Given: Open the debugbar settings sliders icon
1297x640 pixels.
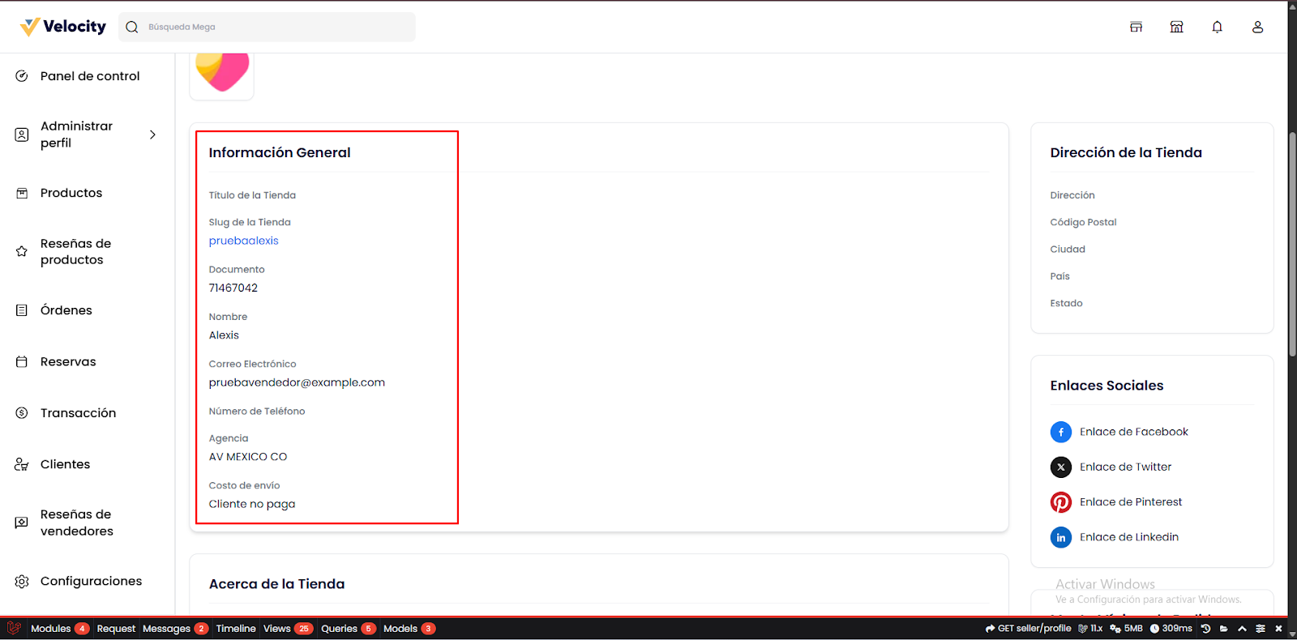Looking at the screenshot, I should click(x=1260, y=629).
